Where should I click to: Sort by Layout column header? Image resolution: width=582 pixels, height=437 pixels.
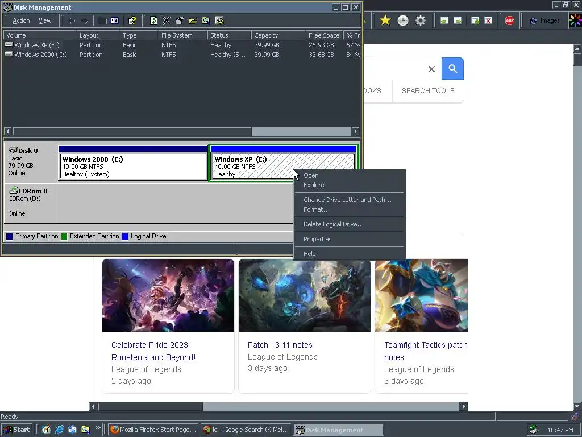pos(98,35)
